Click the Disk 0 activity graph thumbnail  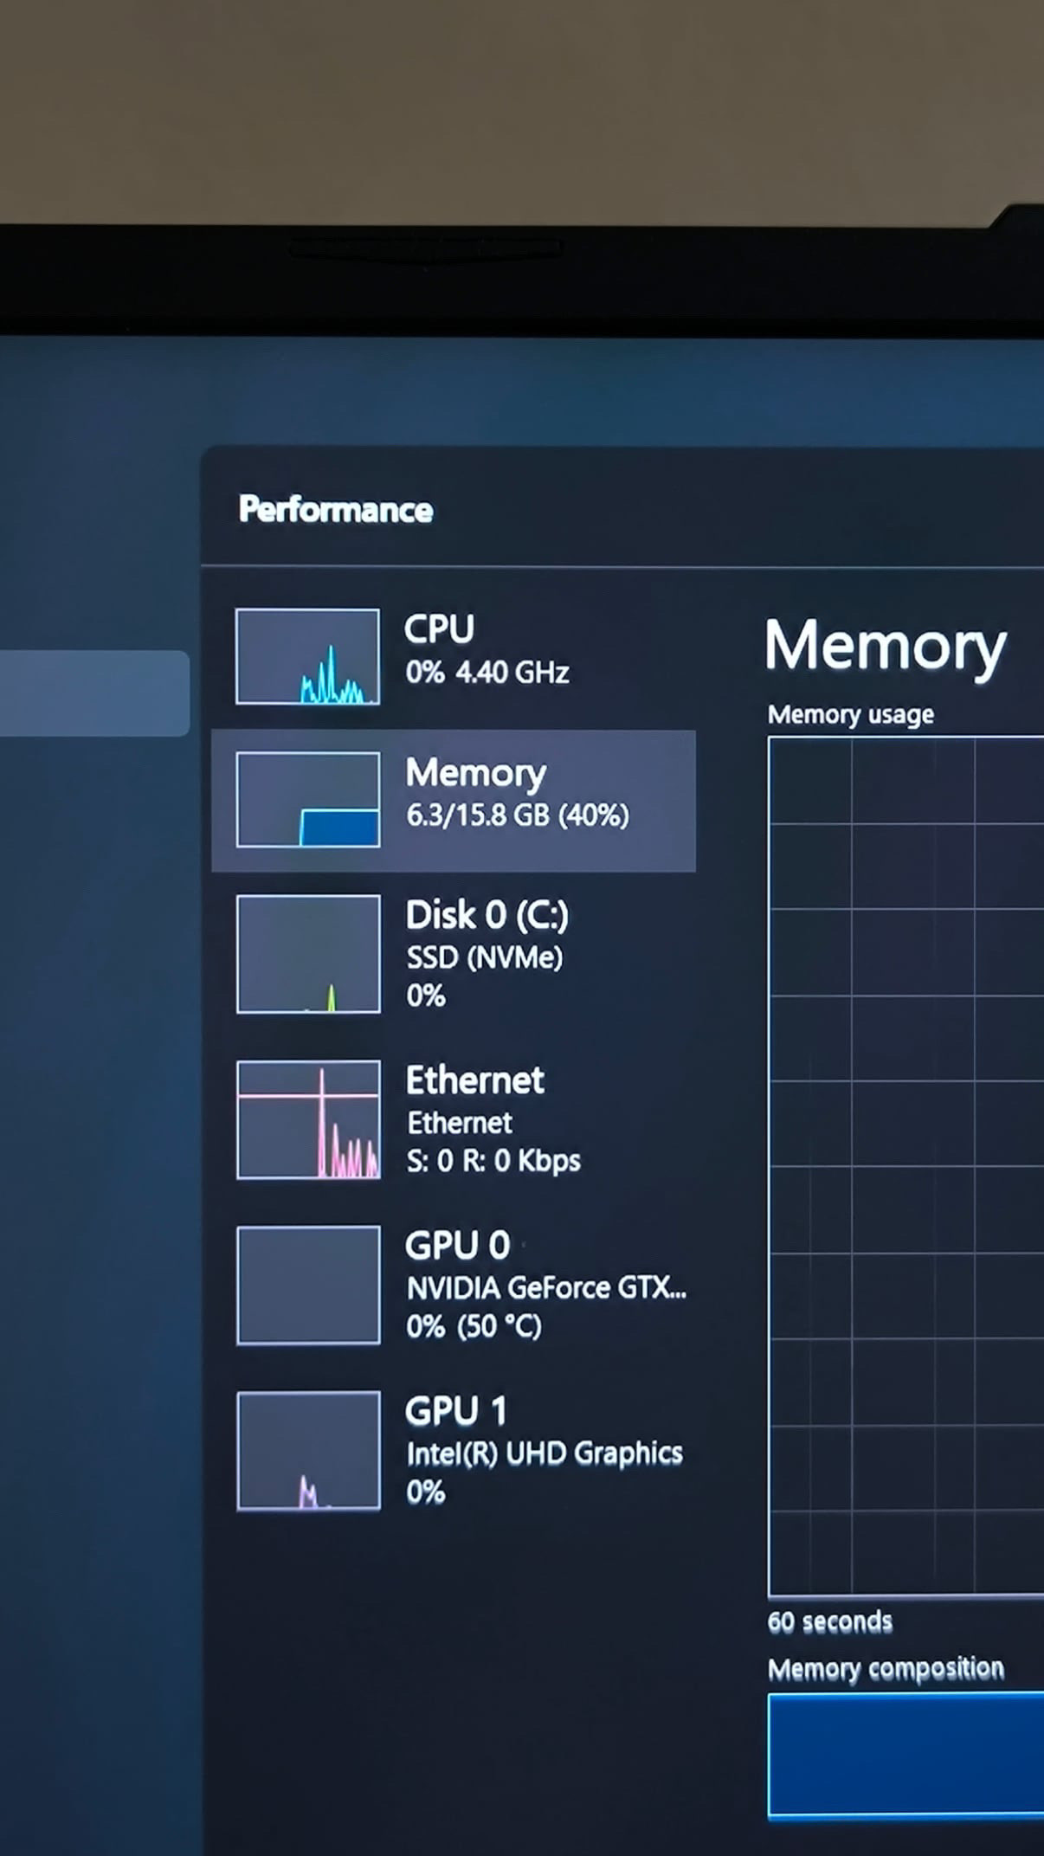pyautogui.click(x=307, y=954)
